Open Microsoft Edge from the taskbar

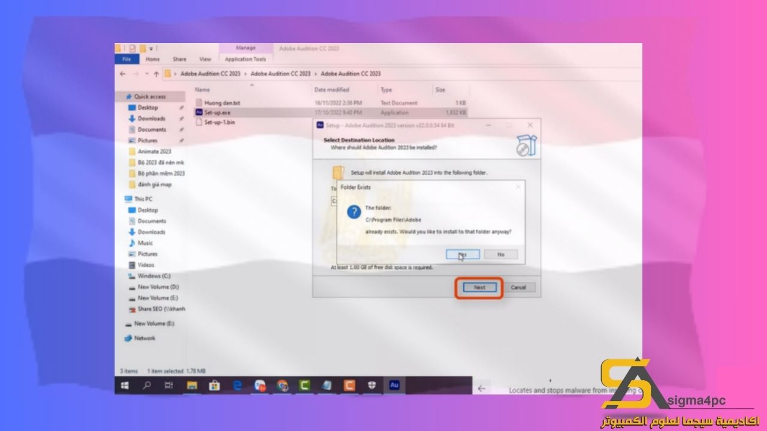coord(237,386)
